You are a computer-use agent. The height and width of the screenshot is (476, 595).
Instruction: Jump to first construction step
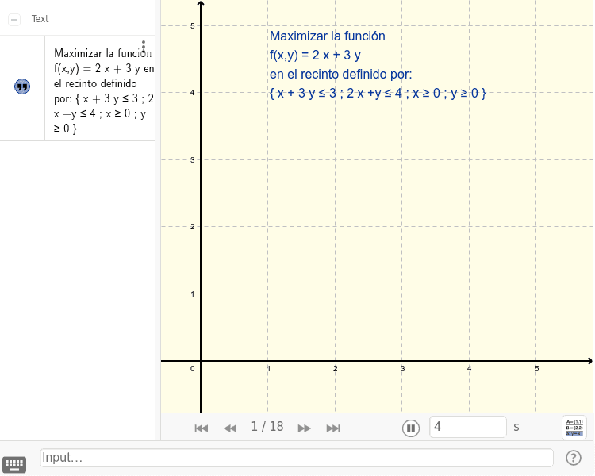tap(202, 428)
